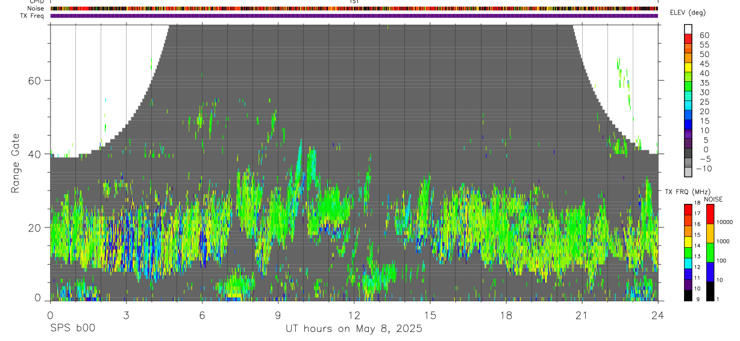Click the x-axis tick label '12'
This screenshot has height=341, width=740.
coord(354,315)
